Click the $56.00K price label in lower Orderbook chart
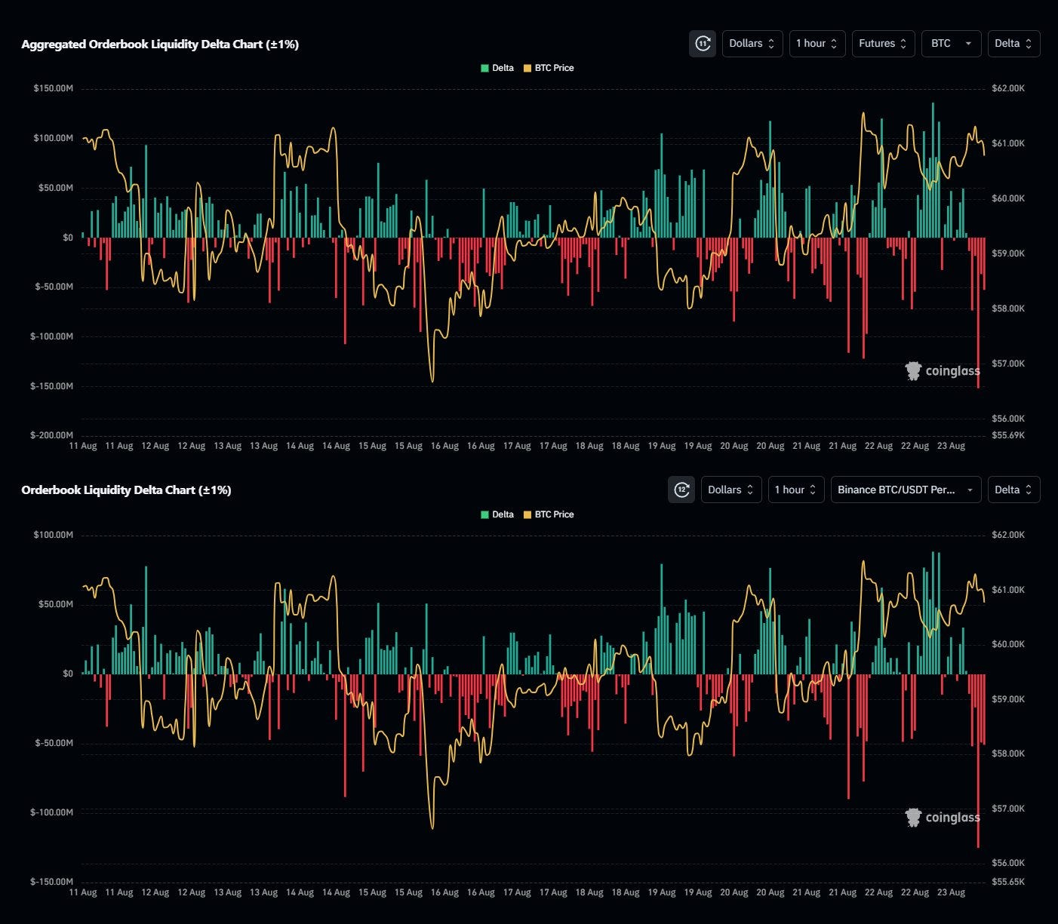The height and width of the screenshot is (924, 1058). click(x=1008, y=863)
